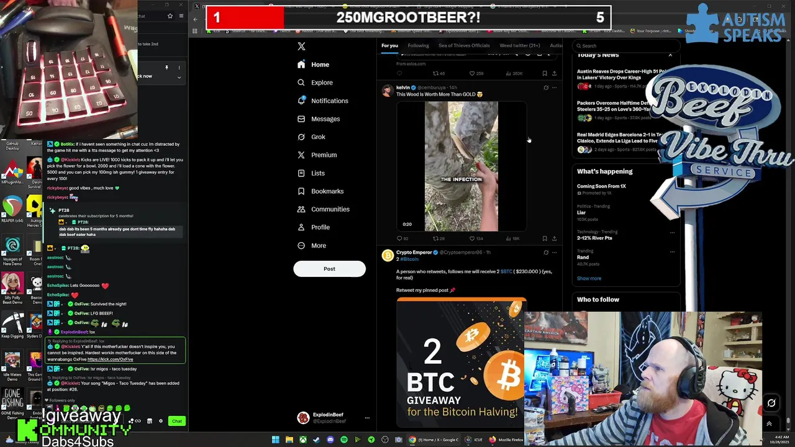
Task: Switch to the Following tab
Action: (418, 45)
